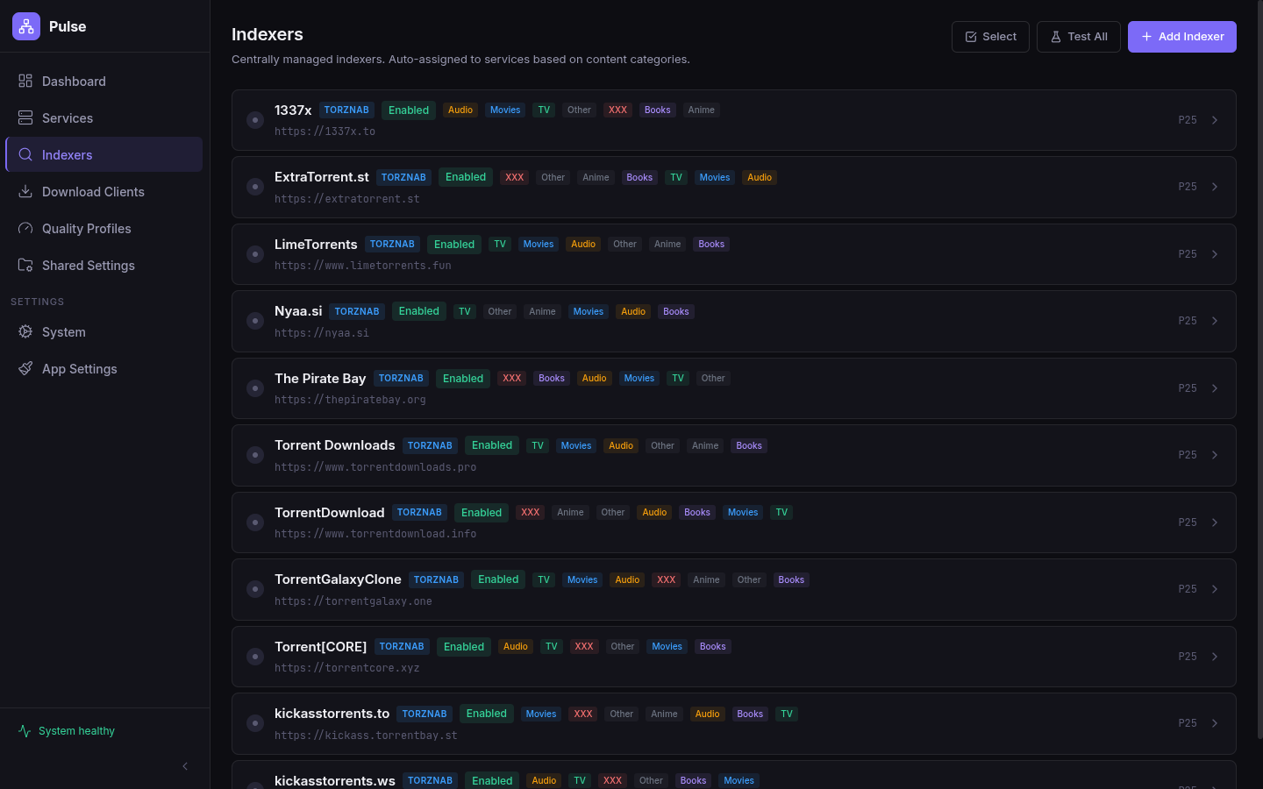
Task: Toggle the status circle for TorrentGalaxyClone
Action: point(255,589)
